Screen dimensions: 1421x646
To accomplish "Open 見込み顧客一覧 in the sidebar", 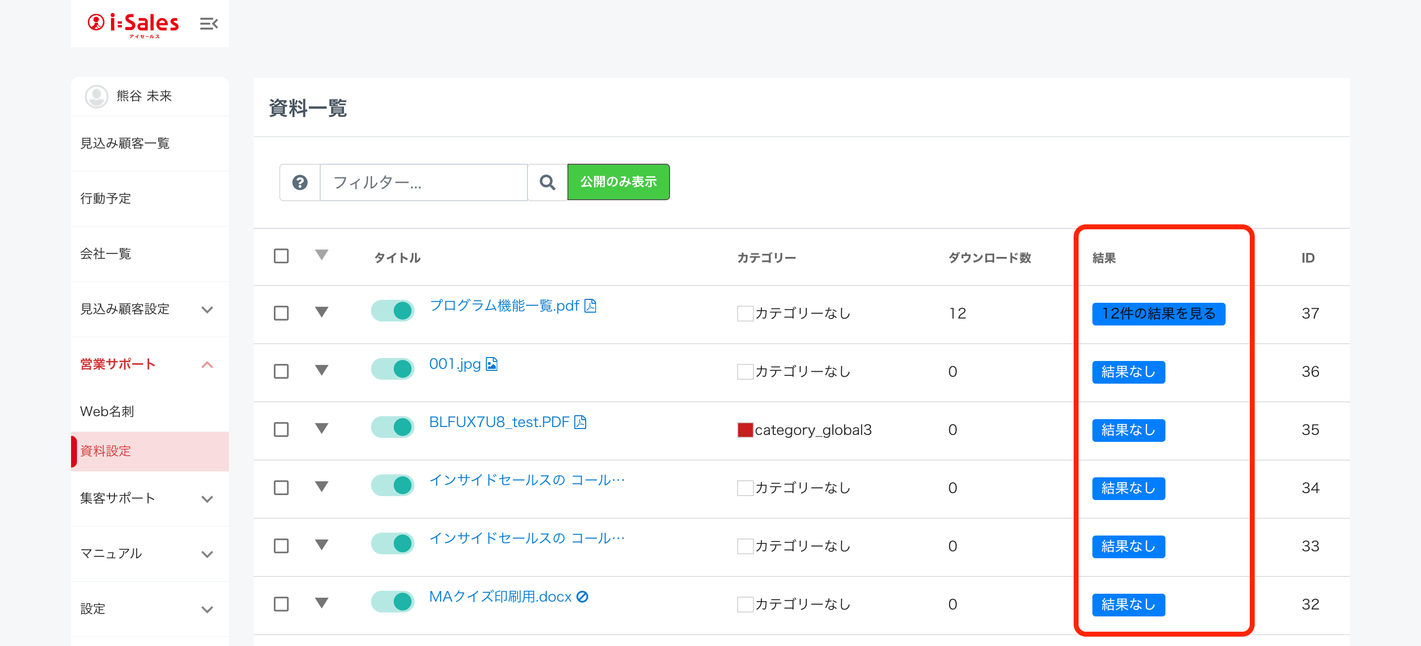I will (x=125, y=144).
